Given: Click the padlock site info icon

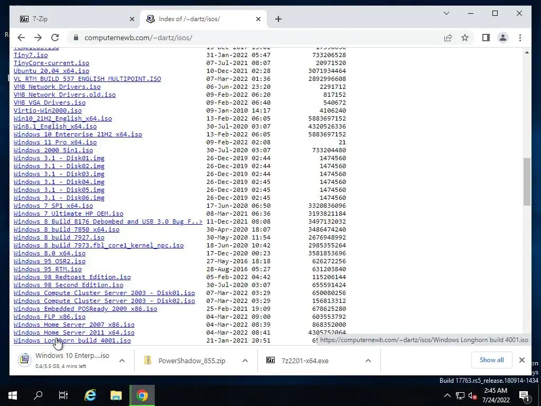Looking at the screenshot, I should click(x=76, y=38).
